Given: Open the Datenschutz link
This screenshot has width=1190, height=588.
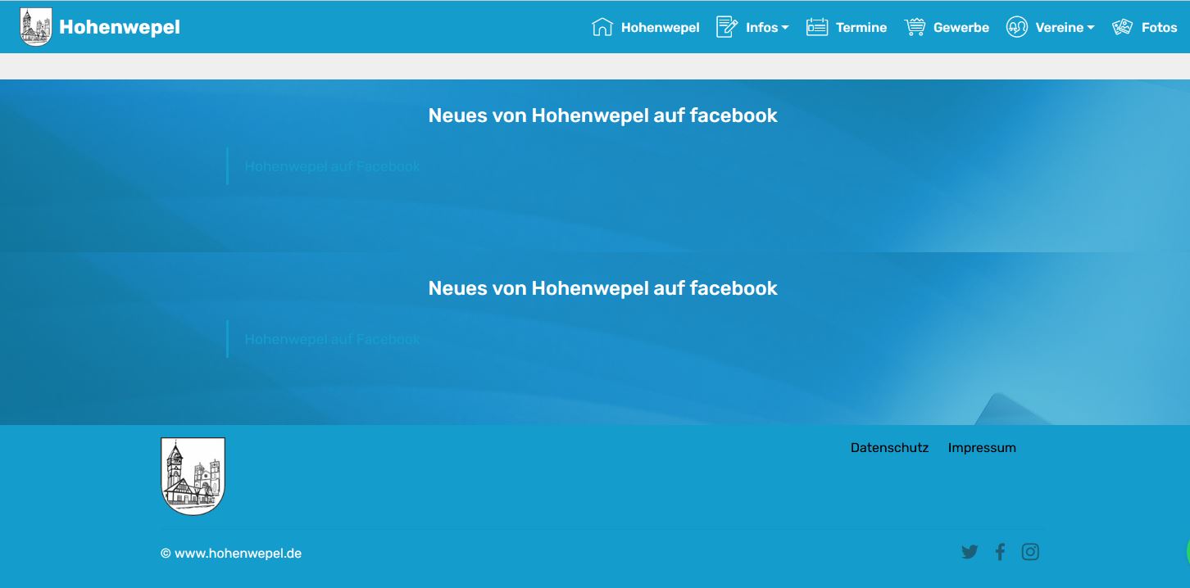Looking at the screenshot, I should (889, 448).
